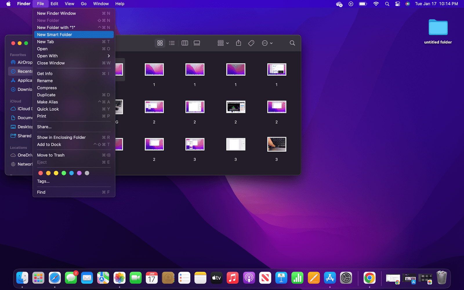Choose Duplicate from File menu
The width and height of the screenshot is (464, 290).
(74, 95)
